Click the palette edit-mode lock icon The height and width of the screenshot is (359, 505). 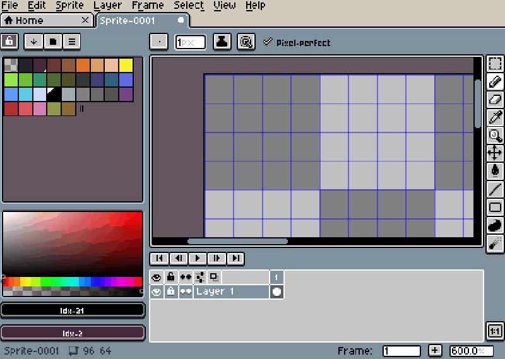[9, 42]
